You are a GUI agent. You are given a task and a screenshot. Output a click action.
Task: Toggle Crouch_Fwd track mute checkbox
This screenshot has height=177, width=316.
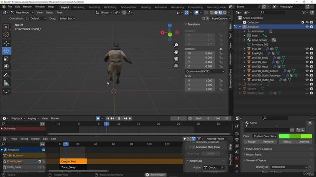coord(40,161)
